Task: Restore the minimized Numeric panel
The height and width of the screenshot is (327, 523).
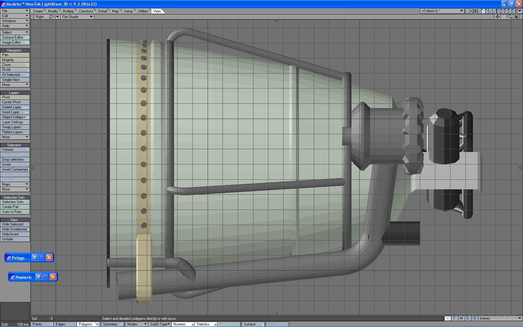Action: (39, 277)
